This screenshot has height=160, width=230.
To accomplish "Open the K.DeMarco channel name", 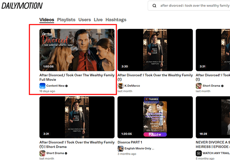I will 132,86.
